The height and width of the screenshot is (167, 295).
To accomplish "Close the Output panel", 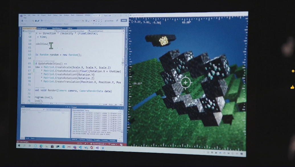I will click(x=122, y=108).
